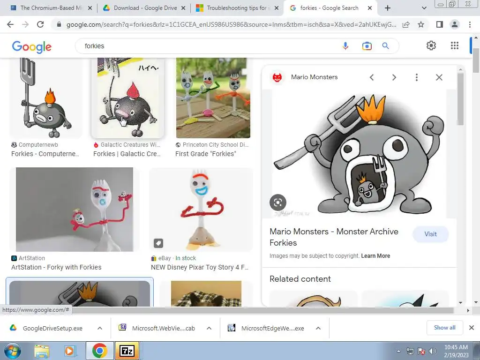Switch to The Chromium-Based tab
Viewport: 480px width, 360px height.
51,8
